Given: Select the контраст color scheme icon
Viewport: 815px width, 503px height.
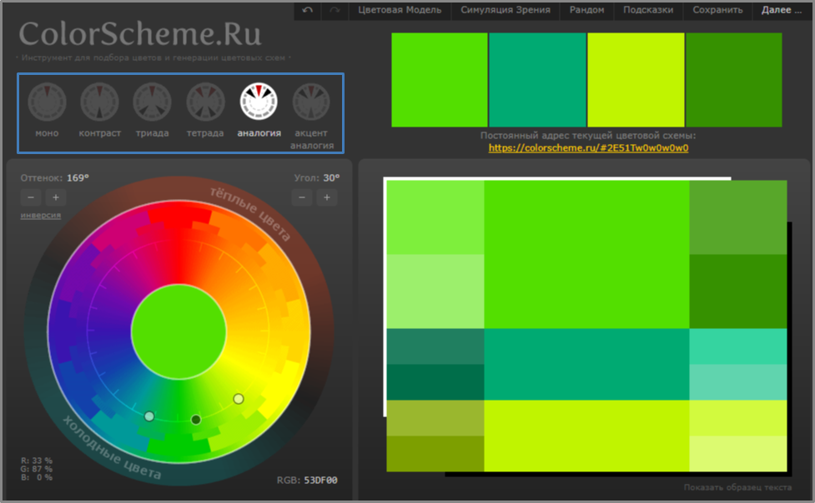Looking at the screenshot, I should 99,102.
